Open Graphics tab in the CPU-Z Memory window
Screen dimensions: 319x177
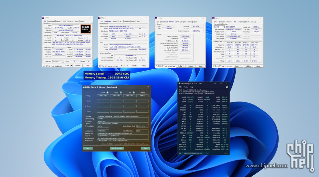tap(184, 22)
